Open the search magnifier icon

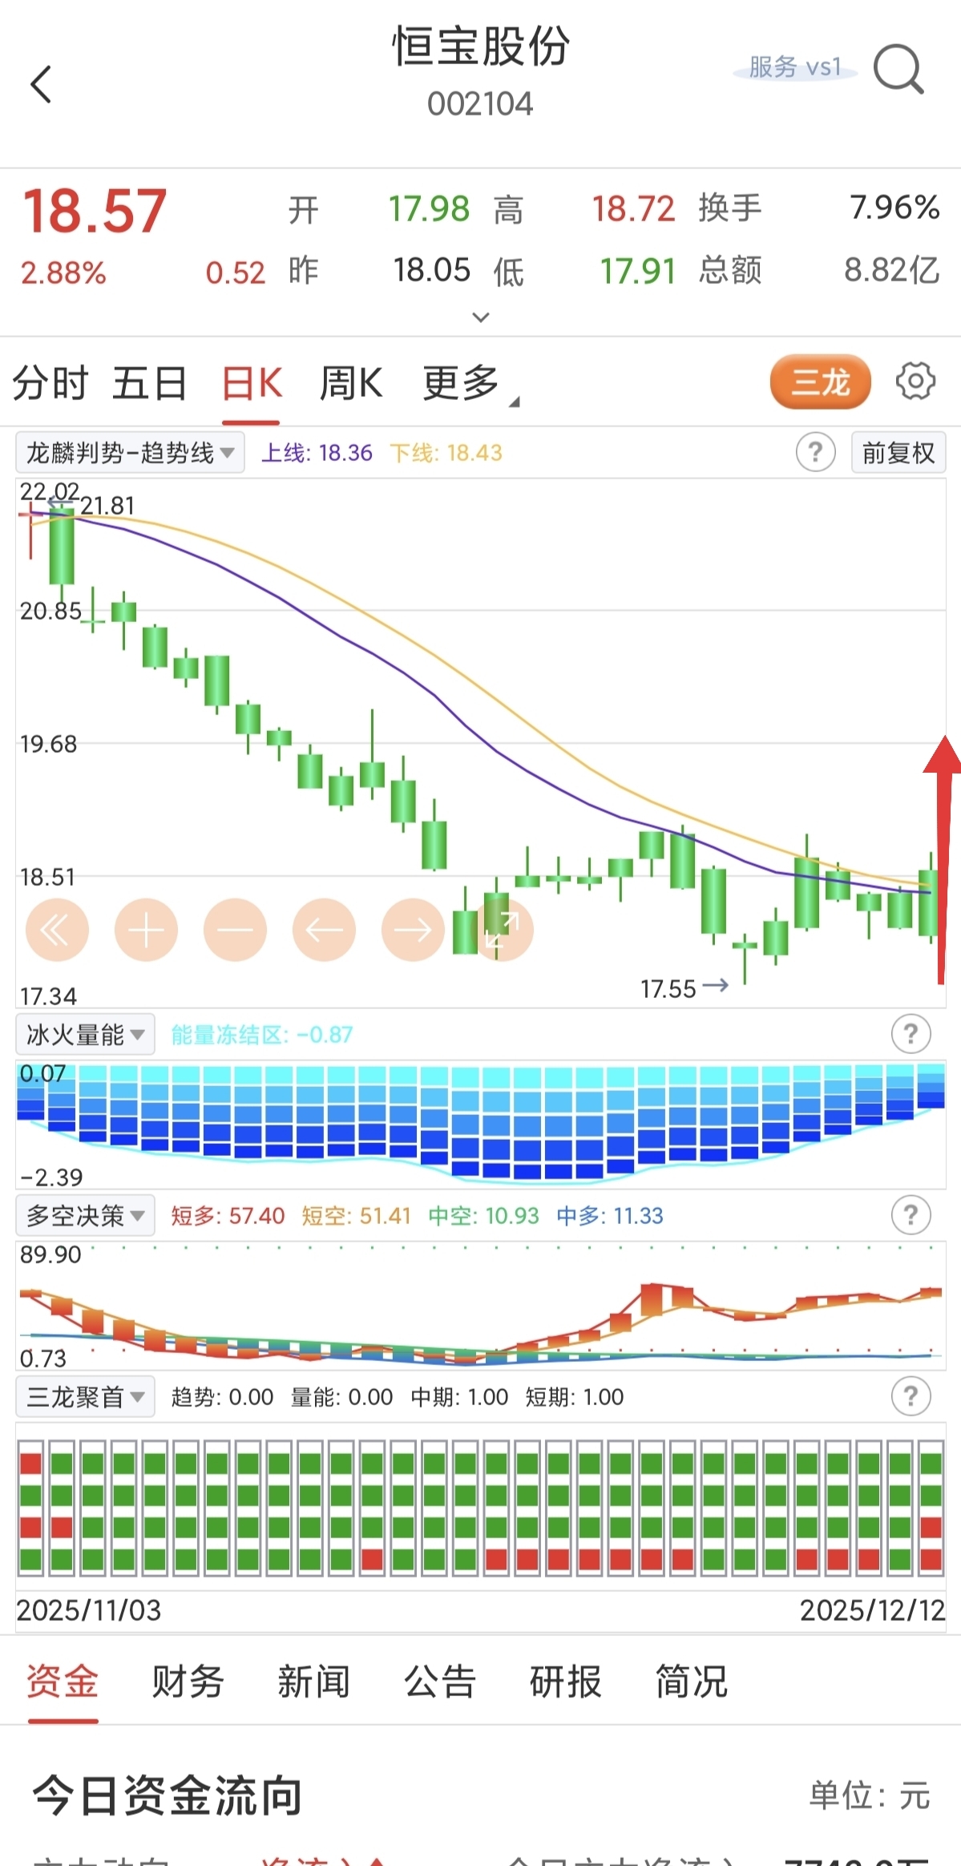click(898, 70)
